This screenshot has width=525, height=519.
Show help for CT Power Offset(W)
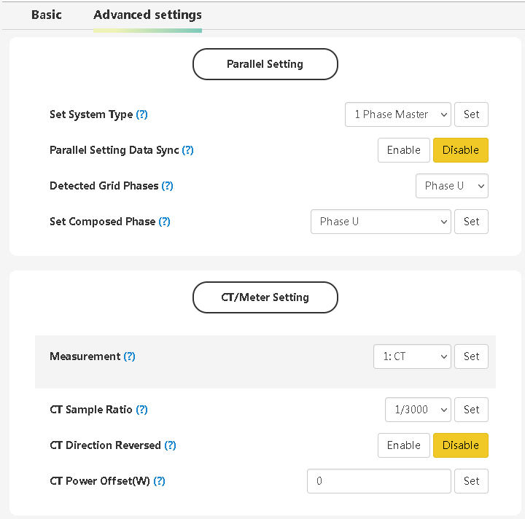[160, 481]
